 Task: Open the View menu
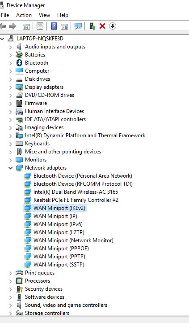[44, 15]
